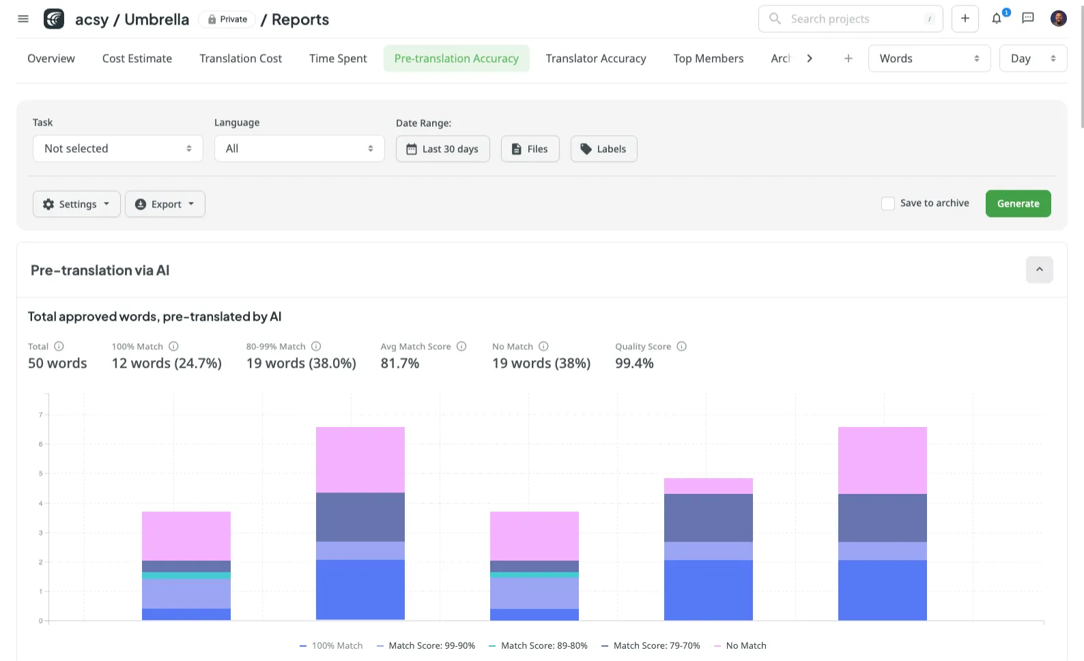Click the Search projects field
Screen dimensions: 1084x661
pyautogui.click(x=850, y=19)
